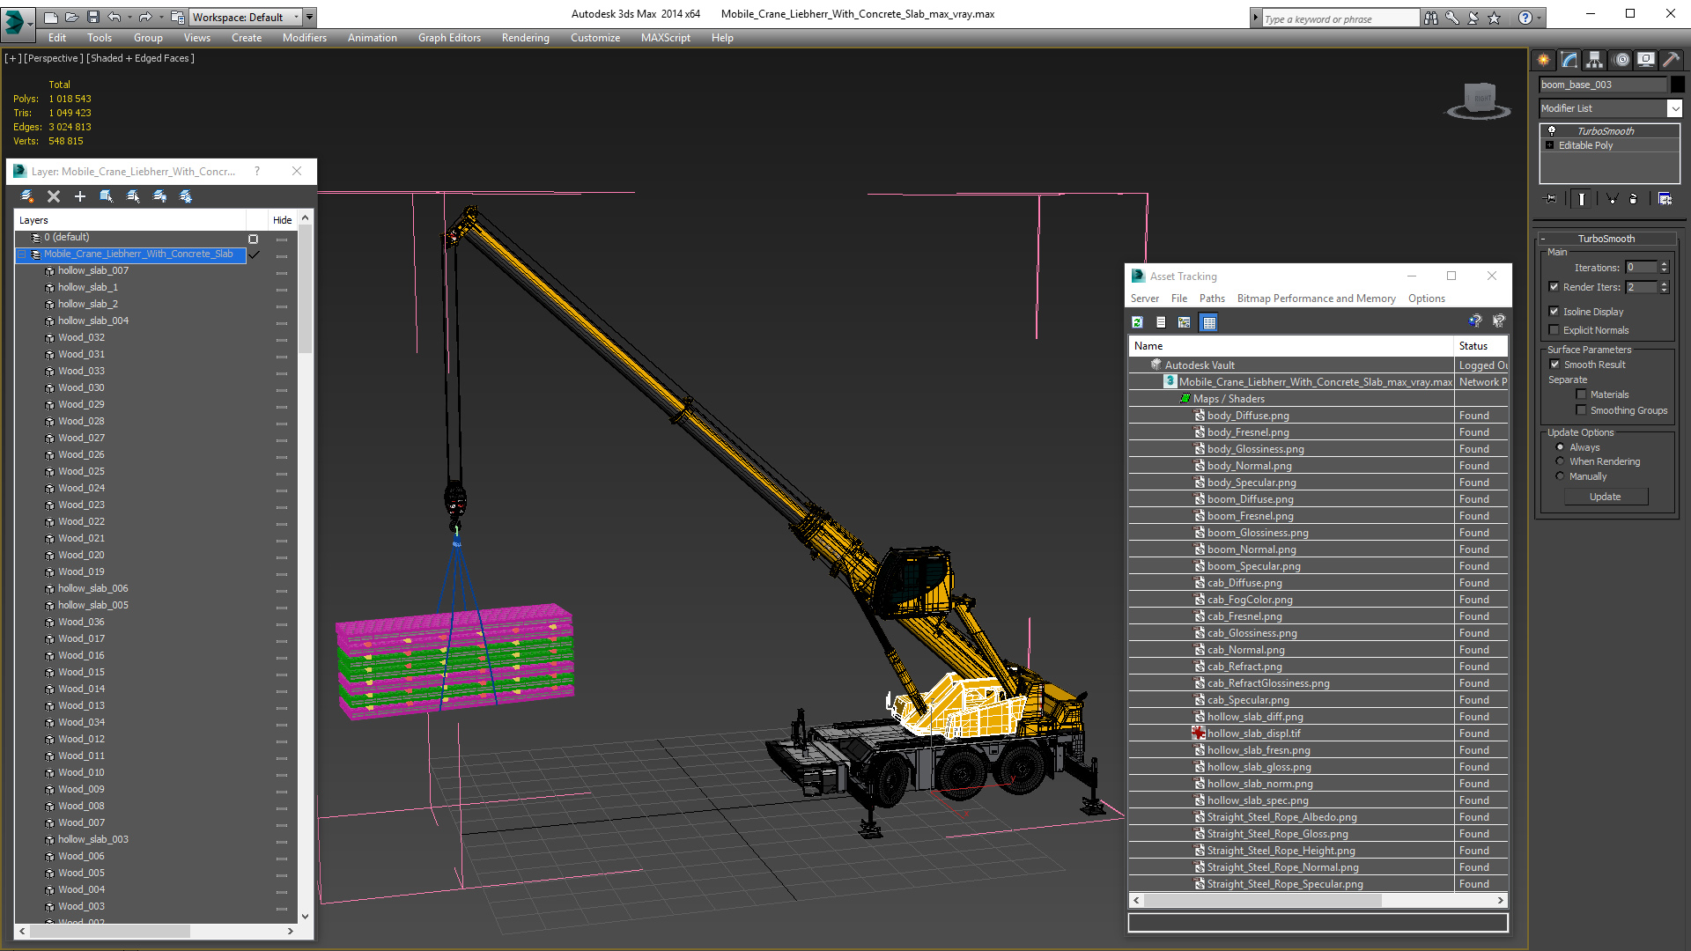Remove modifier from the stack

(x=1634, y=199)
